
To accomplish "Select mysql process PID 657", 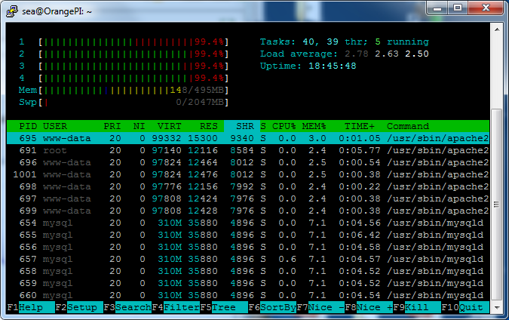I will [248, 259].
